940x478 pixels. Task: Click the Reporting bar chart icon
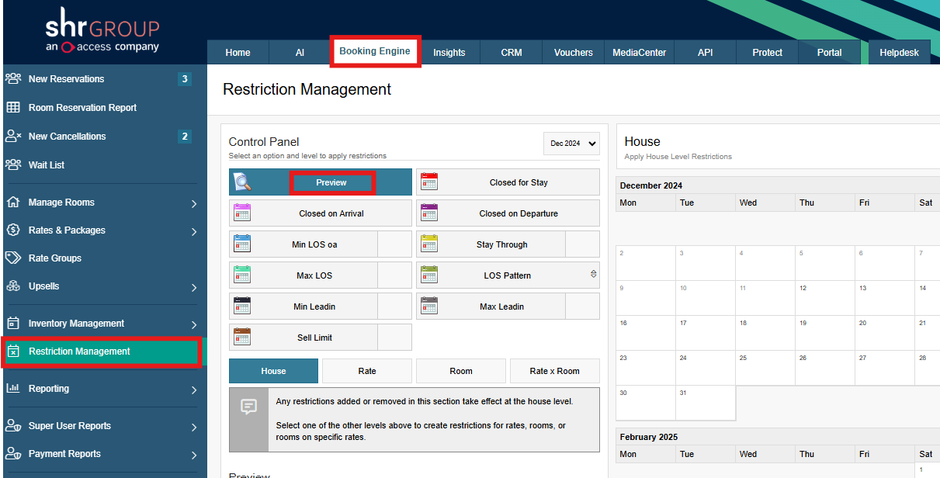coord(13,388)
